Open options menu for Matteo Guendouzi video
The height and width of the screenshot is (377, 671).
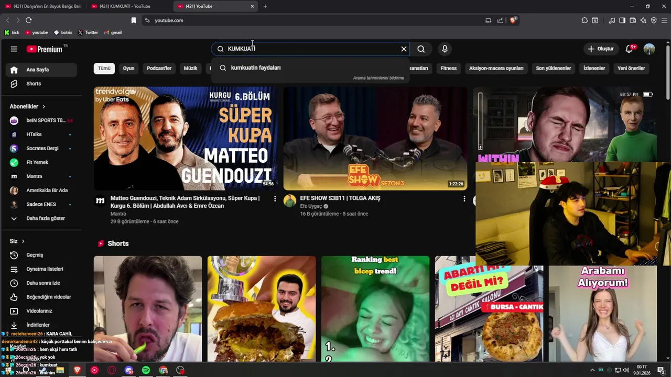275,199
